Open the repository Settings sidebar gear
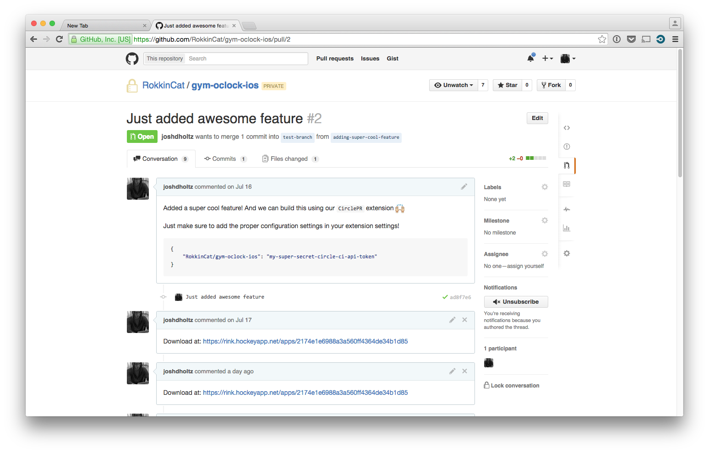 click(567, 253)
